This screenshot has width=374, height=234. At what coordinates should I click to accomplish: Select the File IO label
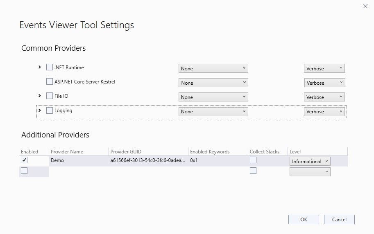tap(61, 96)
